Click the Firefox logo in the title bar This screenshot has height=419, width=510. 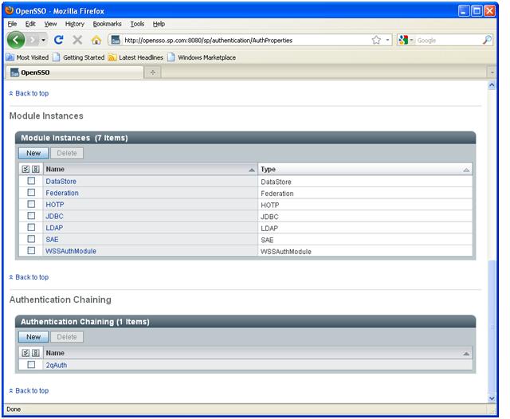tap(9, 10)
